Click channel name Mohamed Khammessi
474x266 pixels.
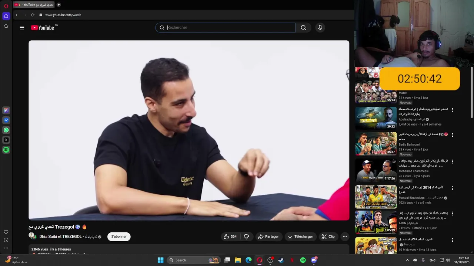[414, 171]
